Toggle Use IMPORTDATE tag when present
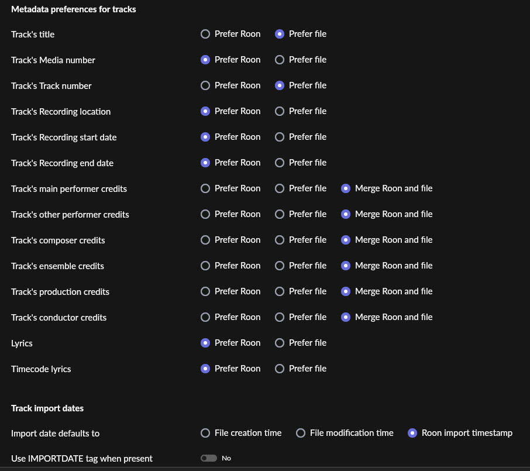530x471 pixels. pyautogui.click(x=209, y=458)
